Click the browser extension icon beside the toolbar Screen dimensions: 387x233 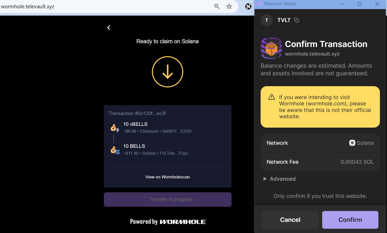coord(248,6)
